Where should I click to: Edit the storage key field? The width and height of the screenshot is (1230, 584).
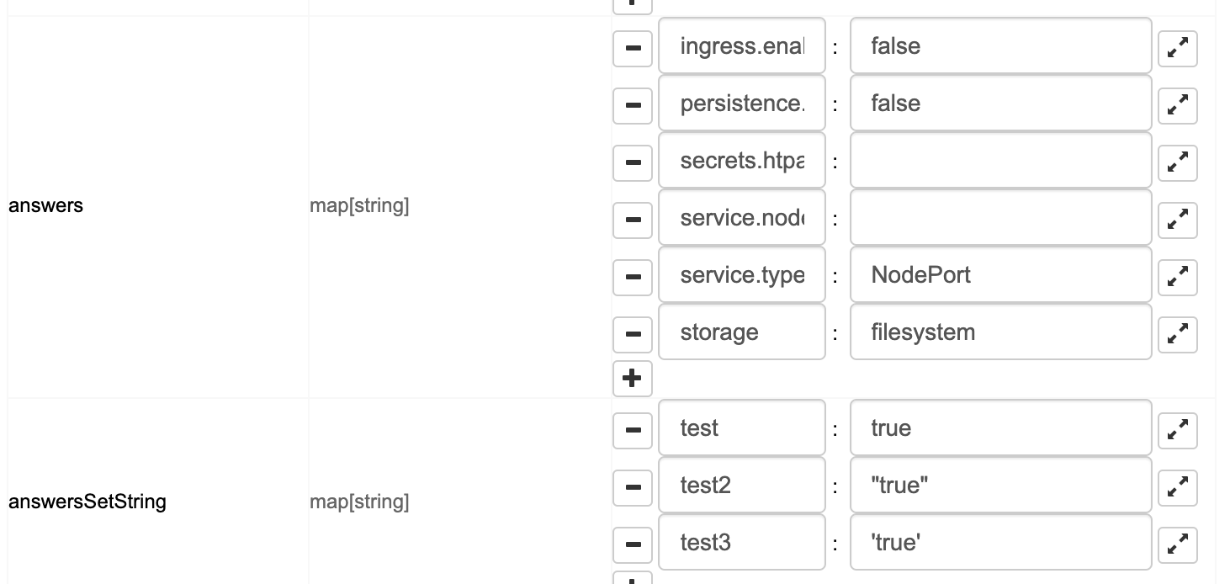[741, 332]
